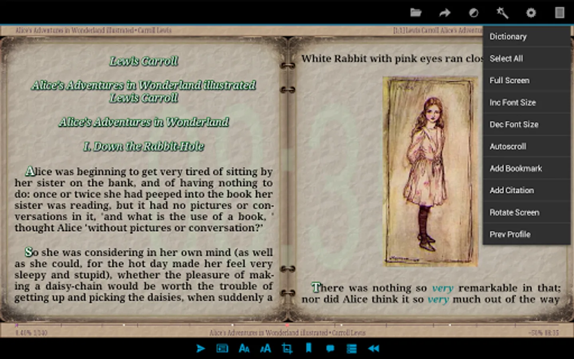Tap the reading progress bar

point(287,325)
